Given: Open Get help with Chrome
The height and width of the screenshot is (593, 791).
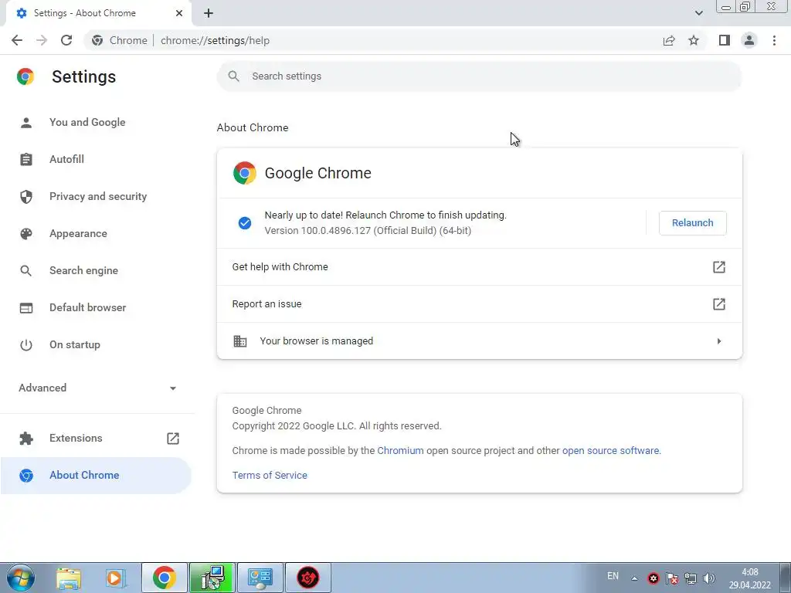Looking at the screenshot, I should click(479, 266).
